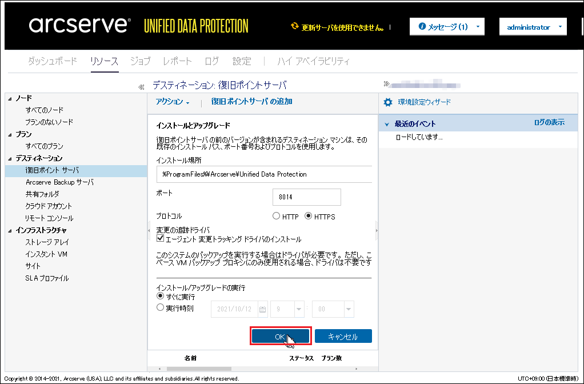Click the horizontal scrollbar right arrow
The height and width of the screenshot is (384, 584).
pyautogui.click(x=357, y=369)
